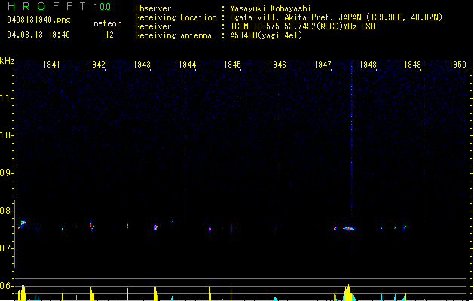Click the 1944 time axis marker
The height and width of the screenshot is (301, 474).
tap(187, 65)
